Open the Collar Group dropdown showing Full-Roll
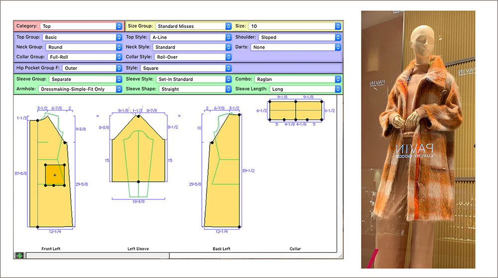Screen dimensions: 498x278 [x=85, y=57]
